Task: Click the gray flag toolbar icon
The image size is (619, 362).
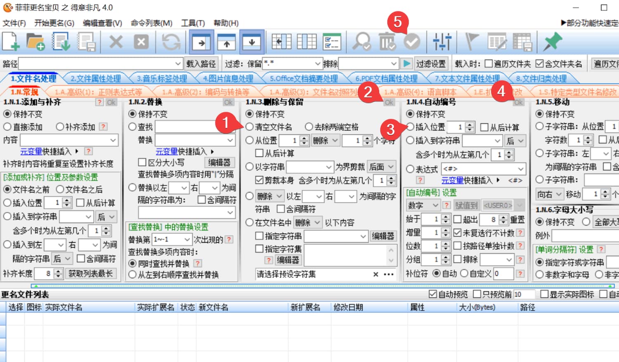Action: tap(472, 42)
